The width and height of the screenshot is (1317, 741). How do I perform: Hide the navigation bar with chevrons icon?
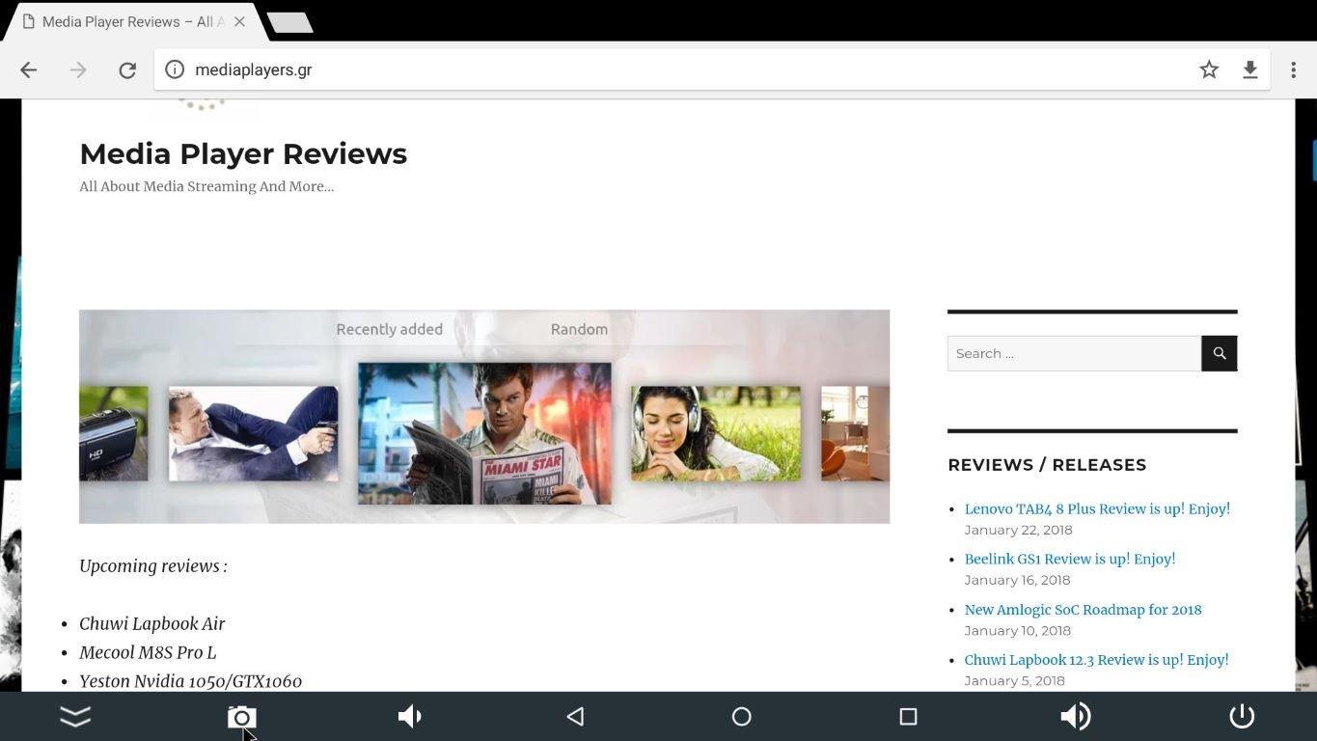(x=75, y=716)
